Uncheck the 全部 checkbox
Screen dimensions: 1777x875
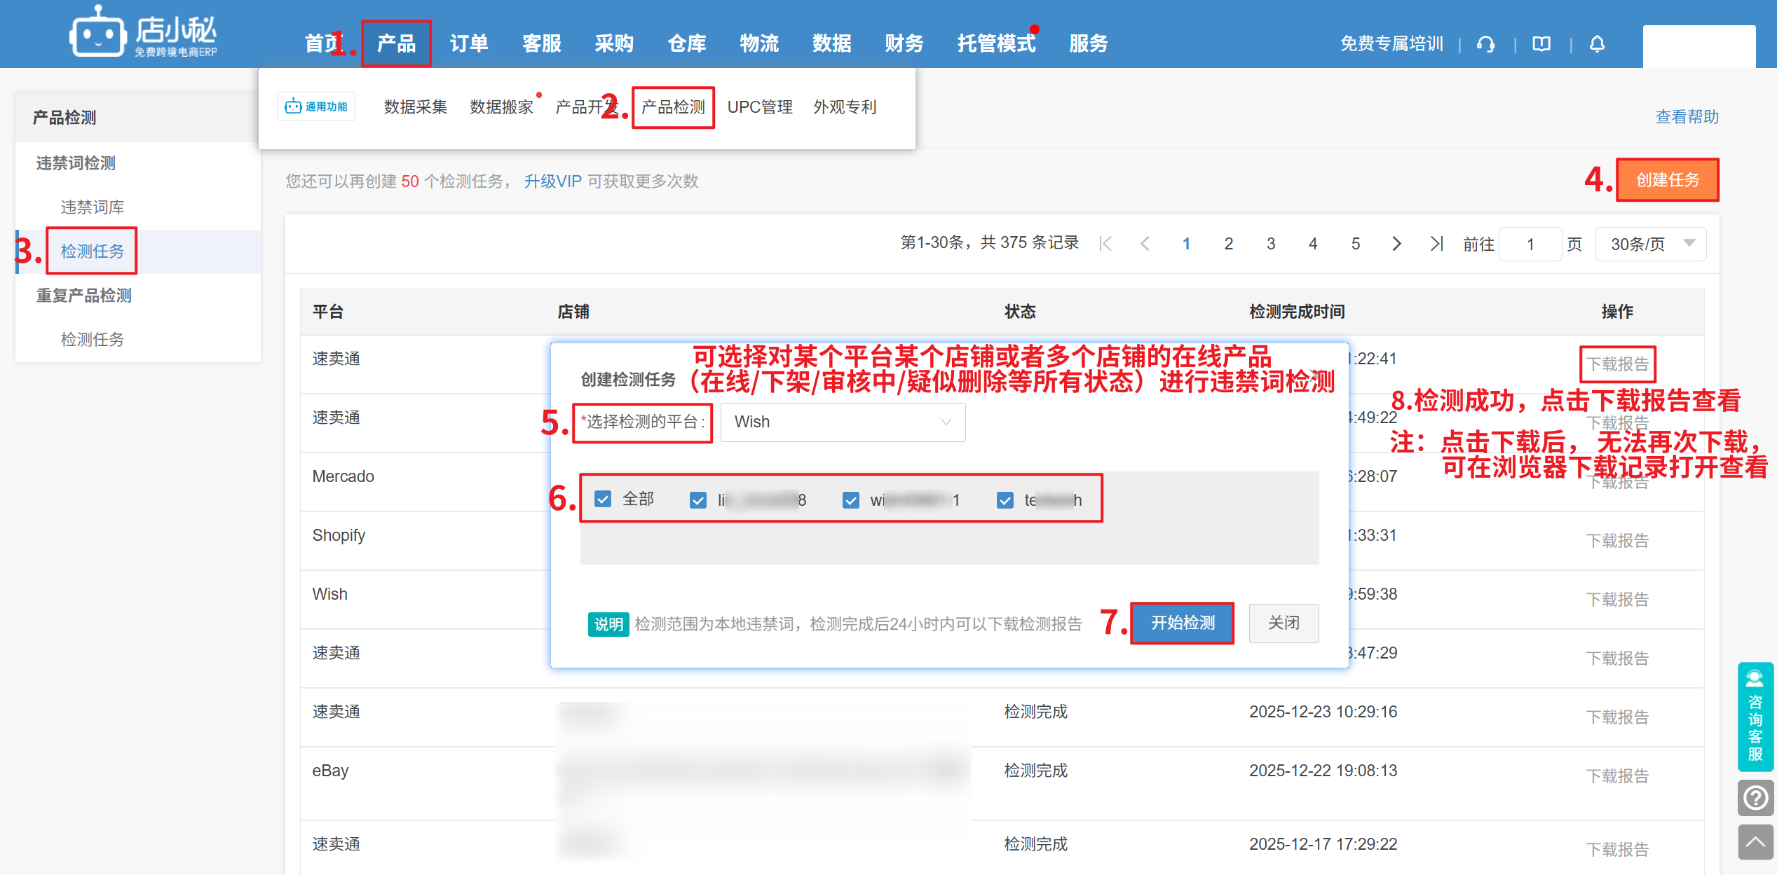[x=603, y=499]
